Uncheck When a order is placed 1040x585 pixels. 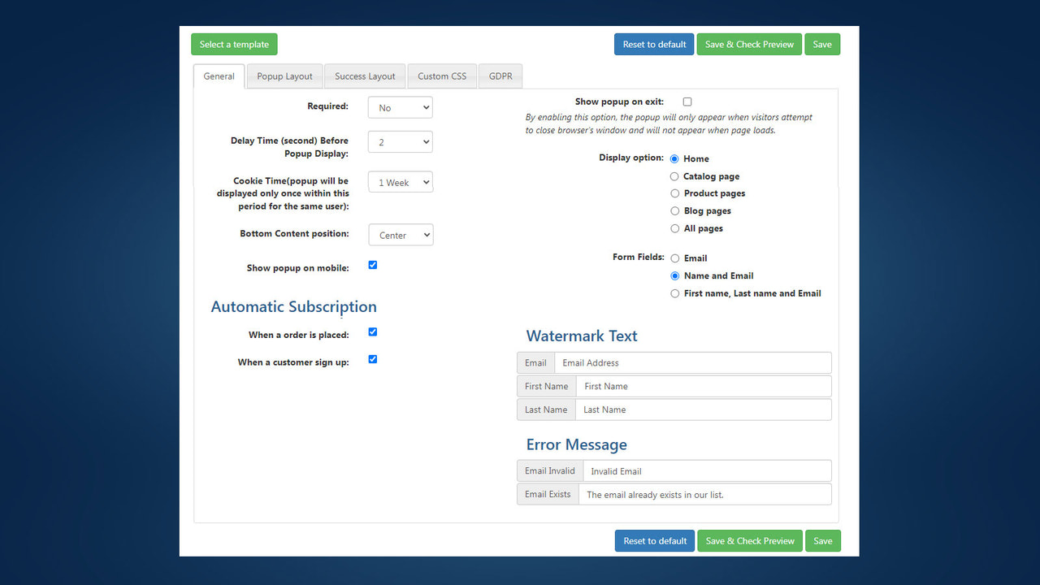click(372, 331)
